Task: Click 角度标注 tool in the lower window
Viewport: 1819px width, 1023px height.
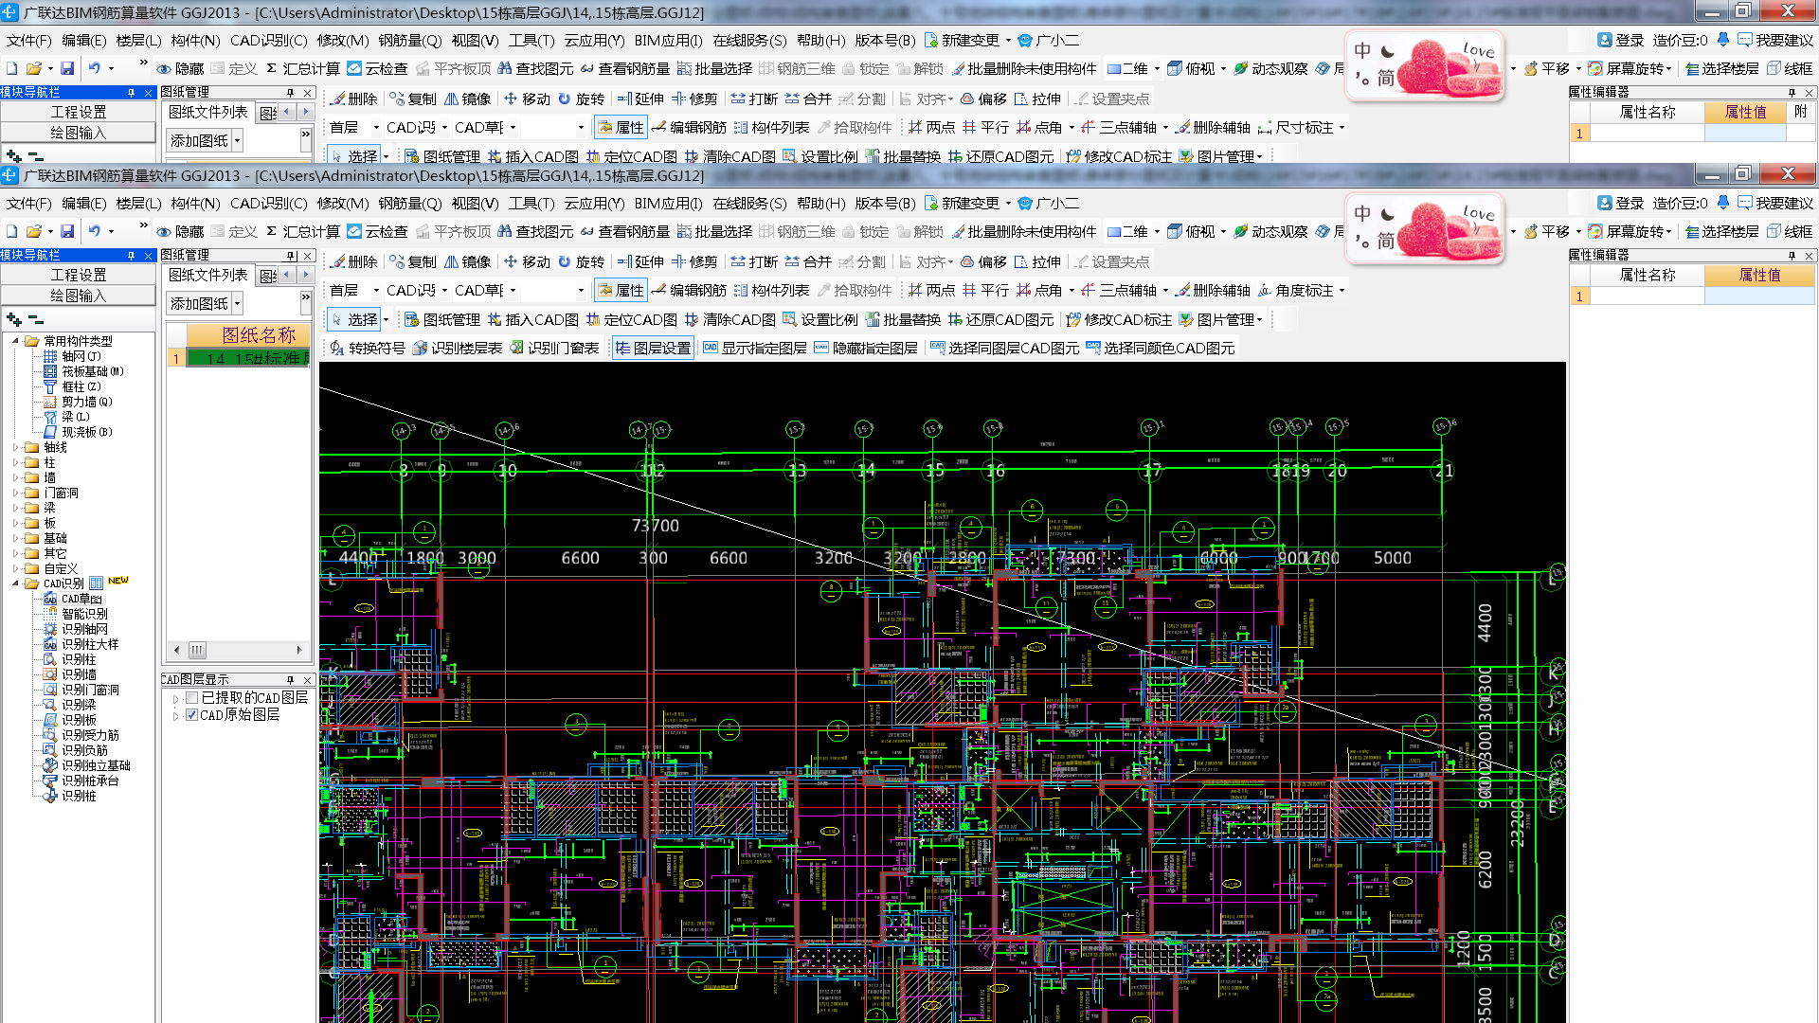Action: pos(1295,290)
